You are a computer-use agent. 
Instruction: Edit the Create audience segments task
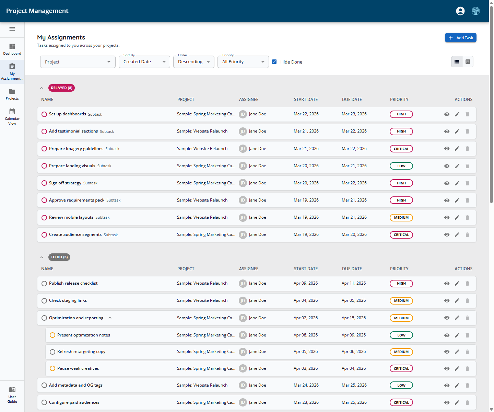pos(457,235)
